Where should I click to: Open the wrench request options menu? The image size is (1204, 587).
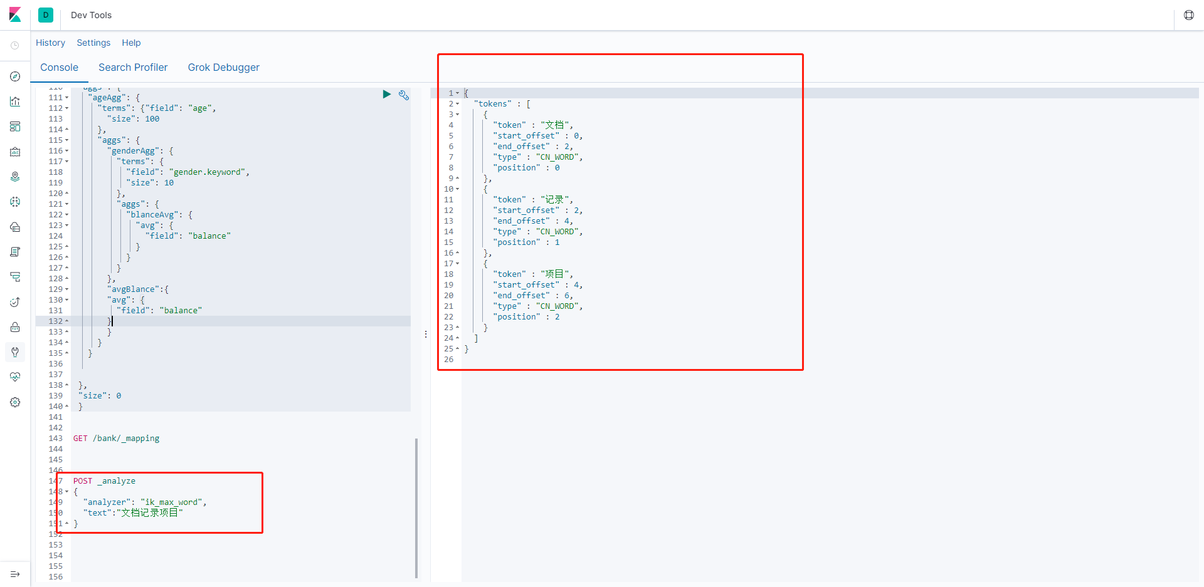pyautogui.click(x=404, y=95)
